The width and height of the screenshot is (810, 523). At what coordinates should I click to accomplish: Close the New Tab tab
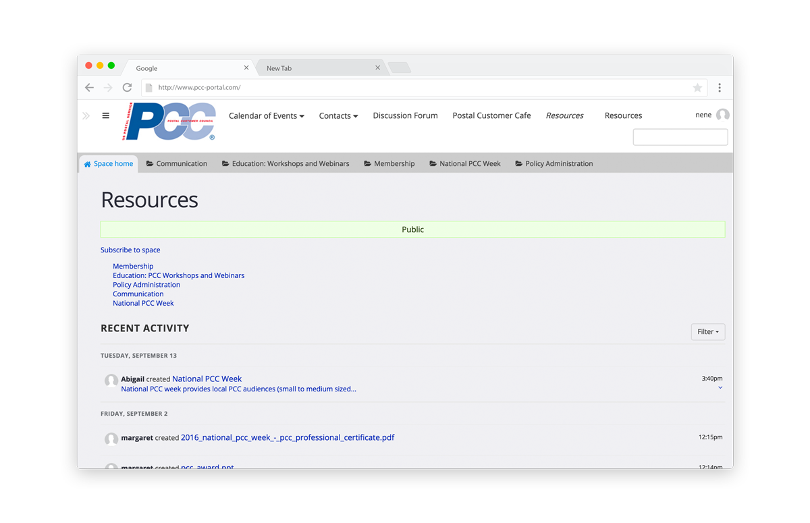378,67
